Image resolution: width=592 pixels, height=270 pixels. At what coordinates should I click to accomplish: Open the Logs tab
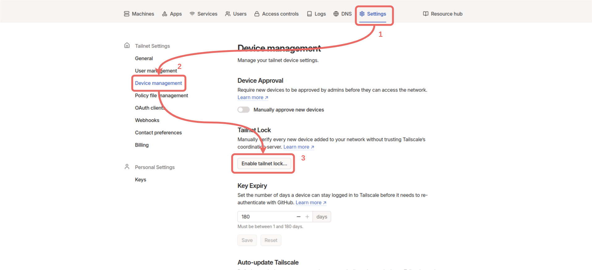click(316, 14)
